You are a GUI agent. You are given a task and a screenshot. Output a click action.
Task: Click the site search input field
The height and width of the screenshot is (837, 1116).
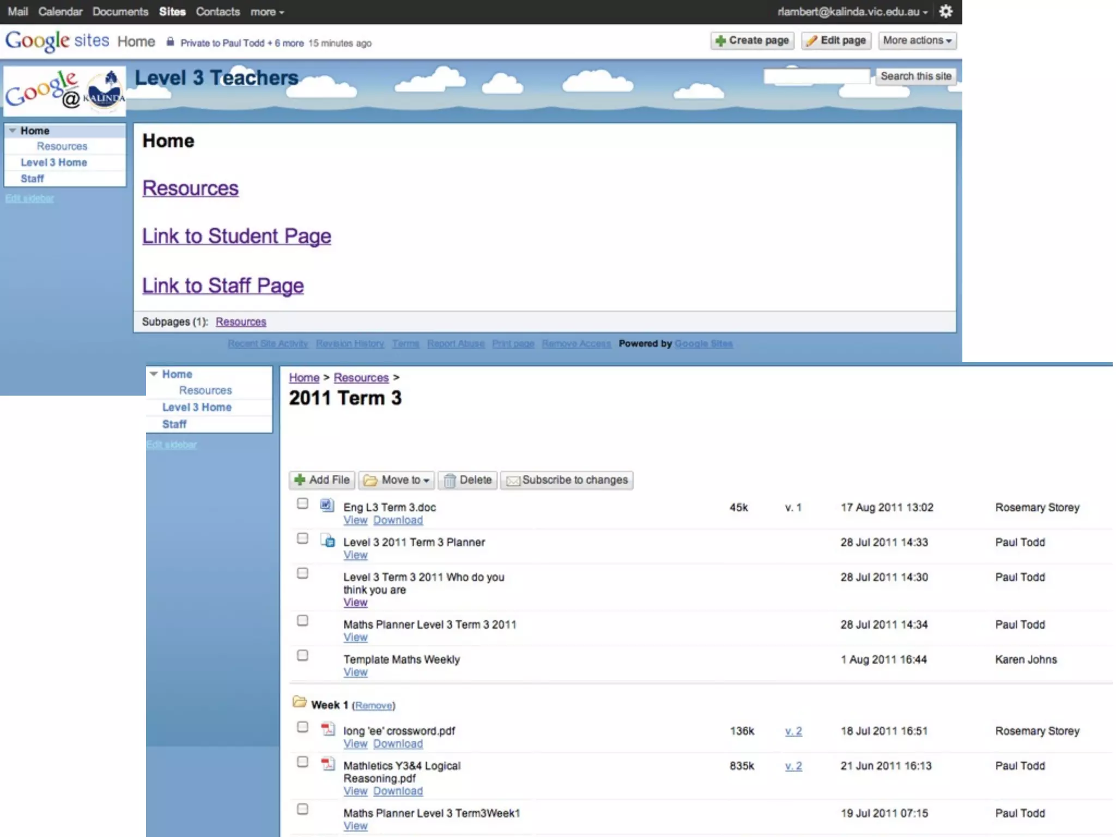[x=816, y=76]
